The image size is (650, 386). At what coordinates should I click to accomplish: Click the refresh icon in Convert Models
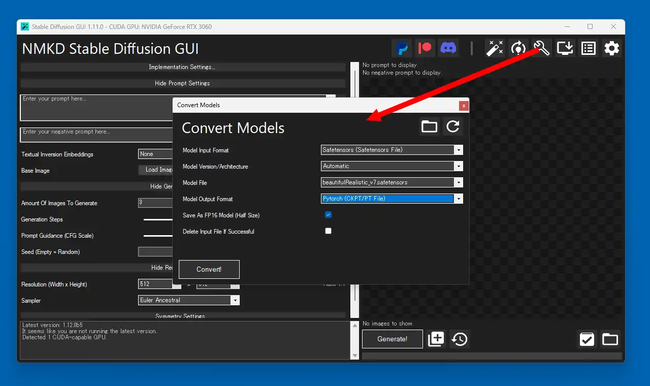[453, 126]
